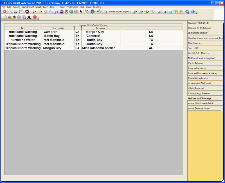The height and width of the screenshot is (183, 225).
Task: Open the Google Earth Export menu
Action: [x=31, y=7]
